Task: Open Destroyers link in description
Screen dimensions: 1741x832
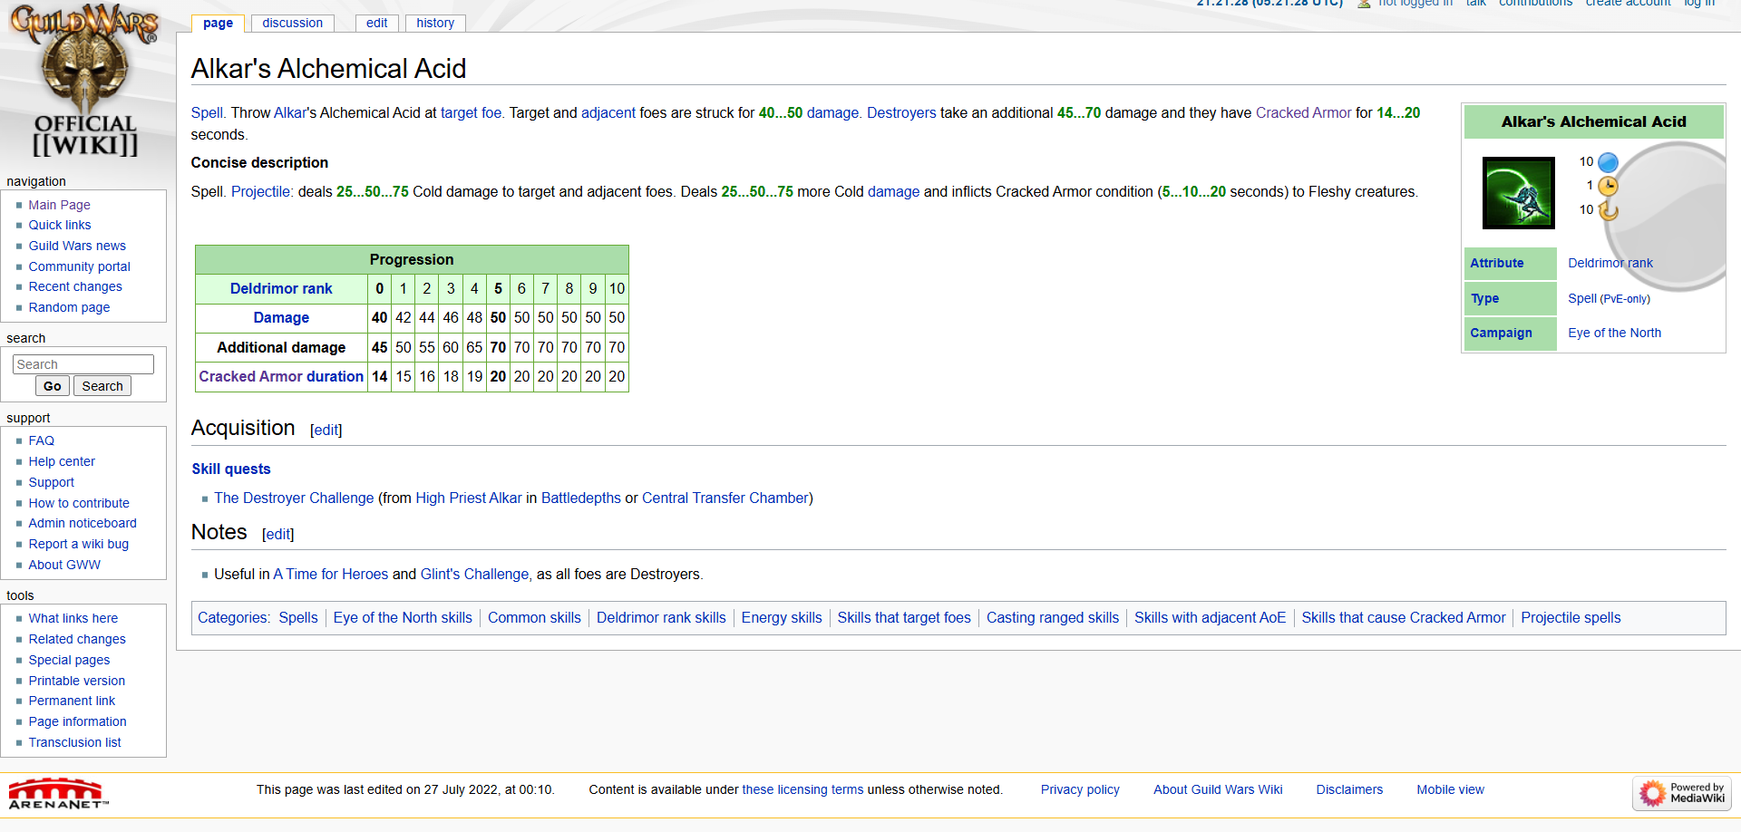Action: [x=901, y=112]
